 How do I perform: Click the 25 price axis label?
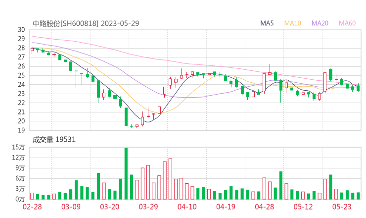[x=21, y=75]
